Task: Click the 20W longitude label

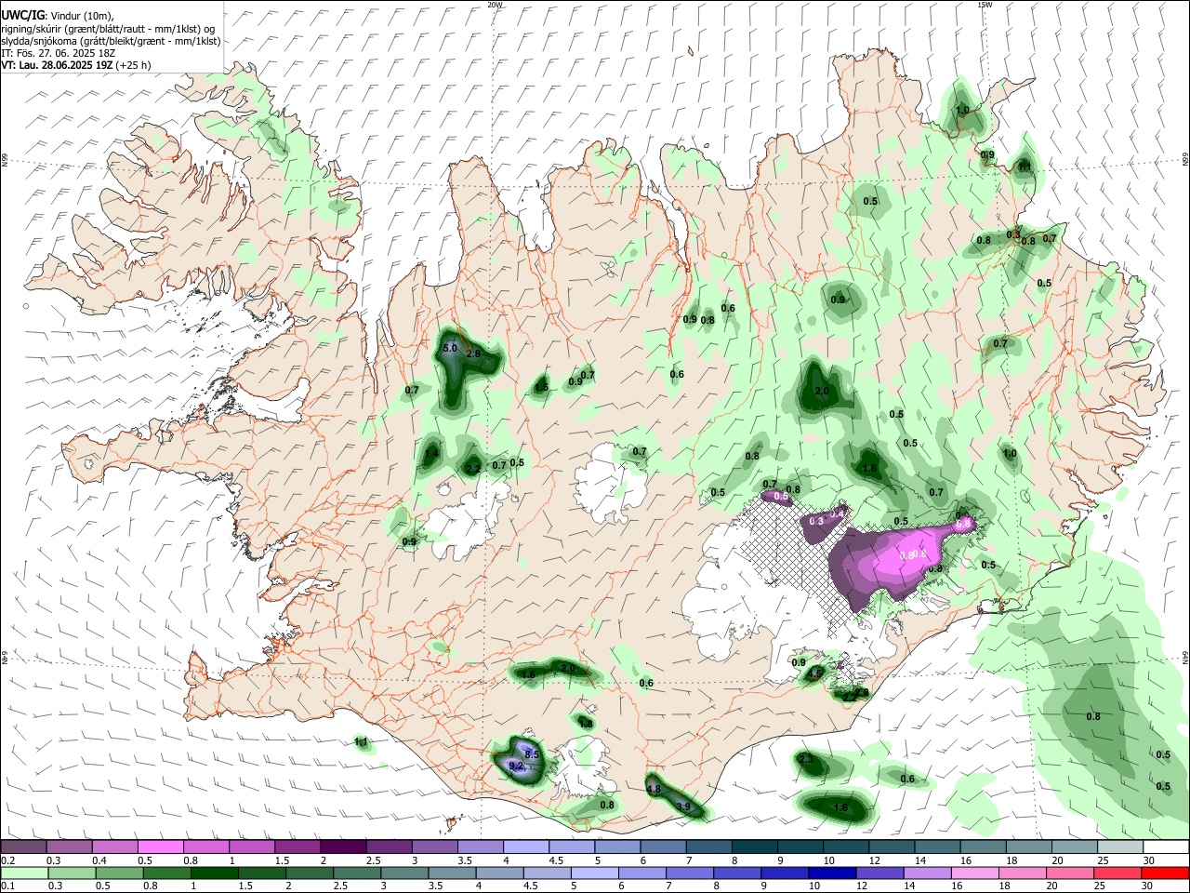Action: (495, 5)
